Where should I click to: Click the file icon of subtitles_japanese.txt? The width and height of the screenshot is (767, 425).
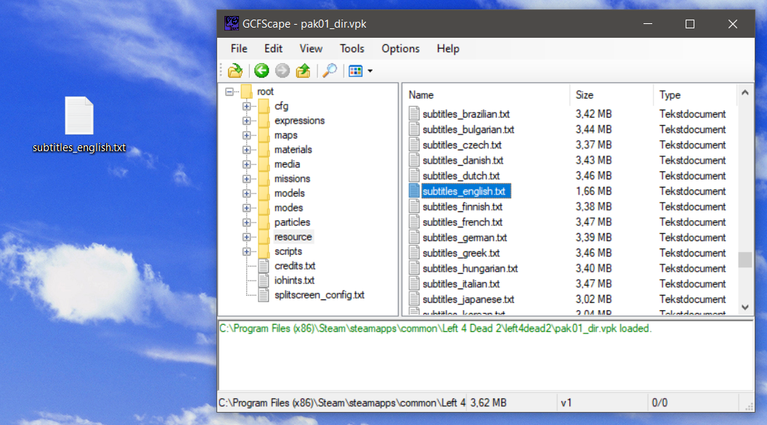click(414, 299)
